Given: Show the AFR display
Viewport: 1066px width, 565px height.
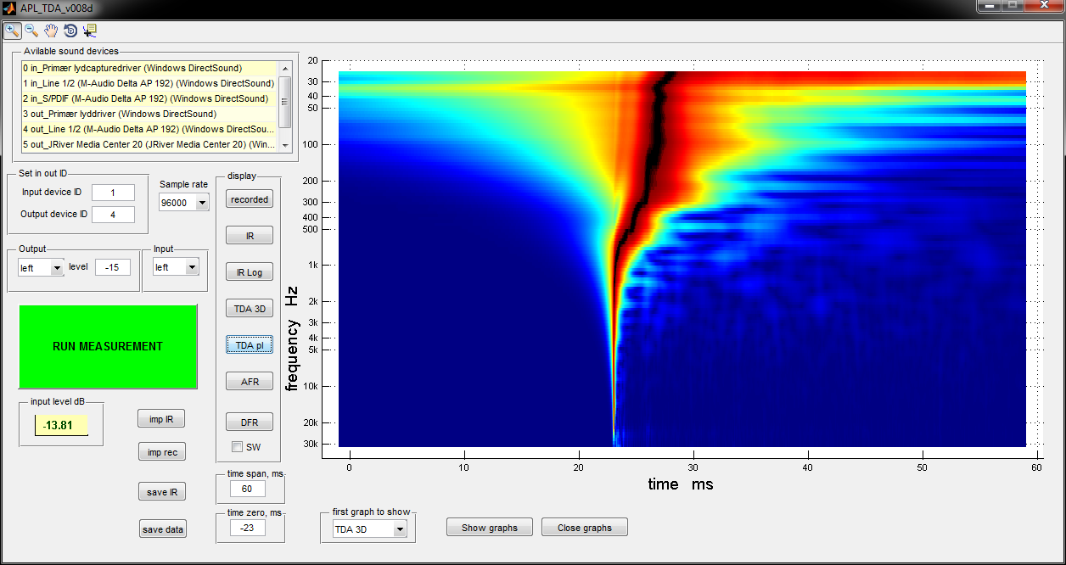Looking at the screenshot, I should [x=250, y=382].
